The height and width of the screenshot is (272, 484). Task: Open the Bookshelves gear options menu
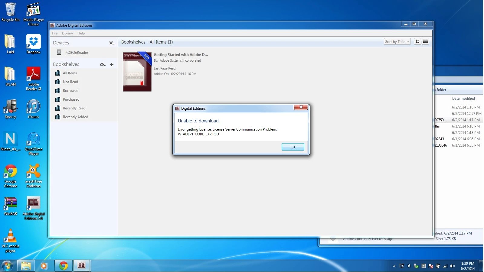103,64
